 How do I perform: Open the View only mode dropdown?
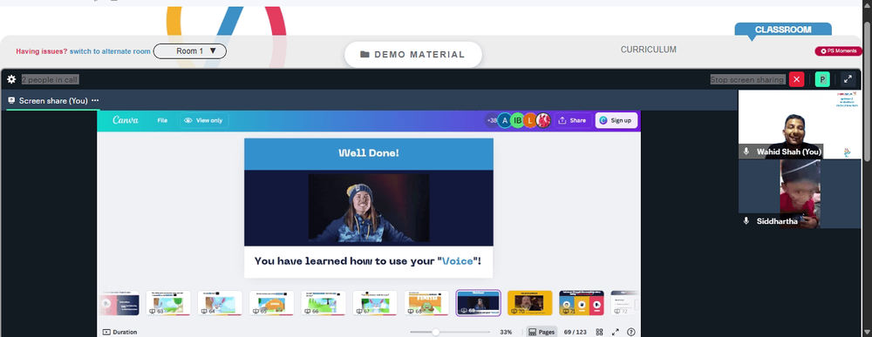203,120
